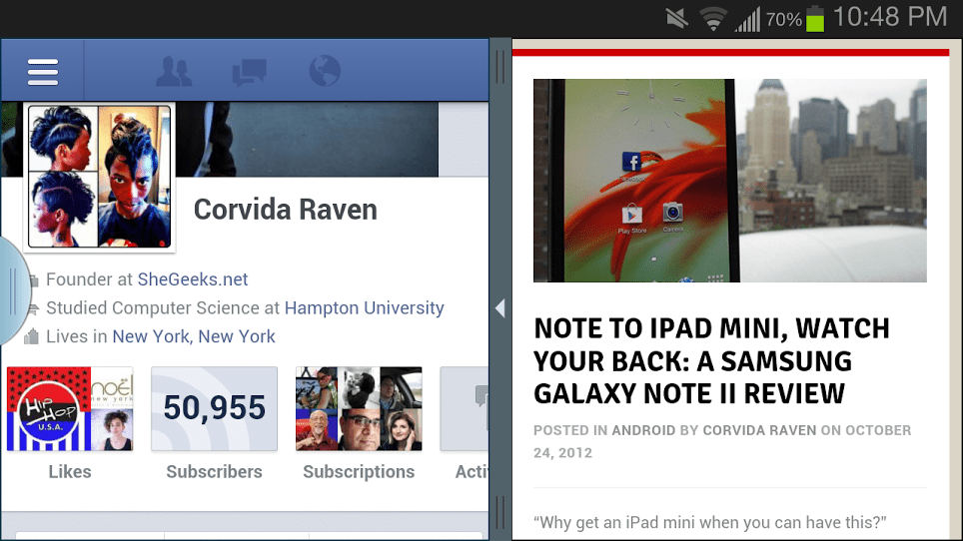The height and width of the screenshot is (541, 963).
Task: Tap the battery indicator icon
Action: click(x=815, y=18)
